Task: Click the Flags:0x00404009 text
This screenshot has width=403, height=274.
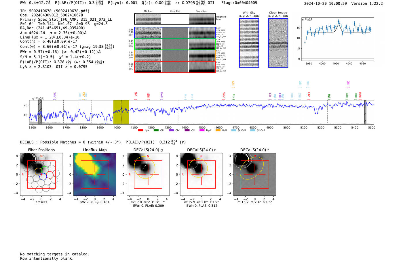Action: [239, 3]
